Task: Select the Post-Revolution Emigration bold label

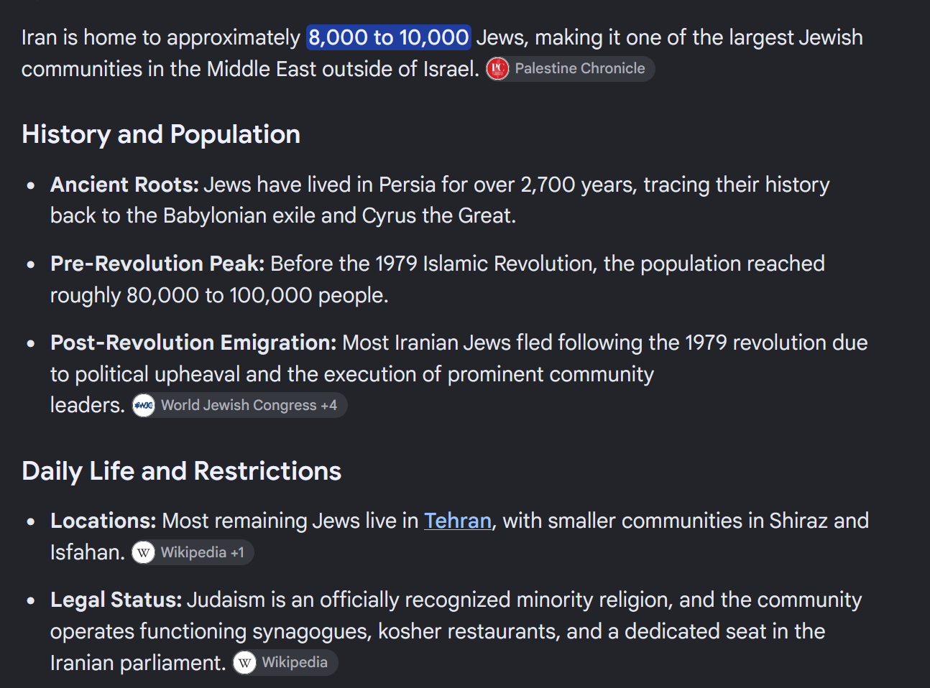Action: click(193, 343)
